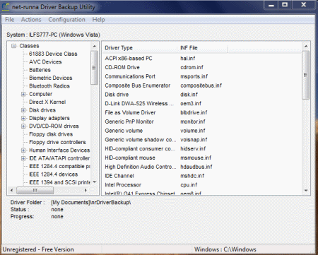Expand the Computer tree node
Viewport: 318px width, 255px height.
[23, 94]
